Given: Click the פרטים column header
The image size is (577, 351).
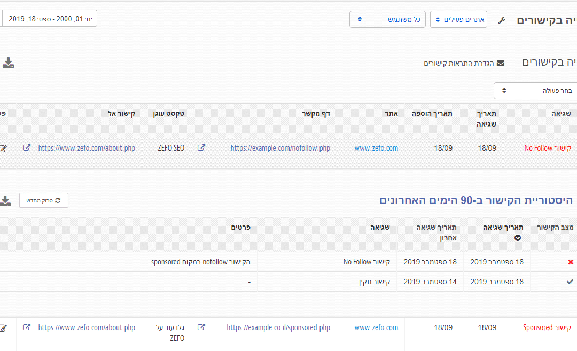Looking at the screenshot, I should 240,228.
